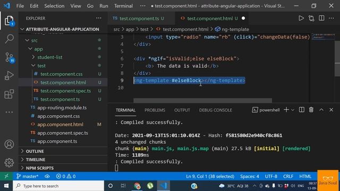Switch to PROBLEMS panel tab

[155, 110]
